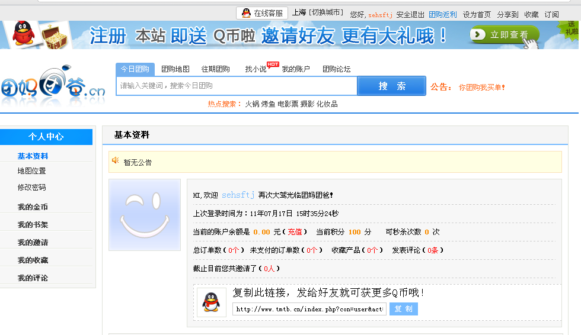
Task: Open 地图位置 in sidebar
Action: click(31, 171)
